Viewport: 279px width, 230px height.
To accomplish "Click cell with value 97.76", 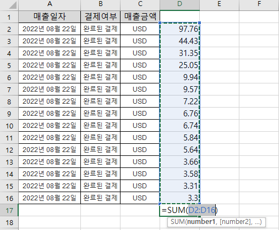I will (x=179, y=29).
